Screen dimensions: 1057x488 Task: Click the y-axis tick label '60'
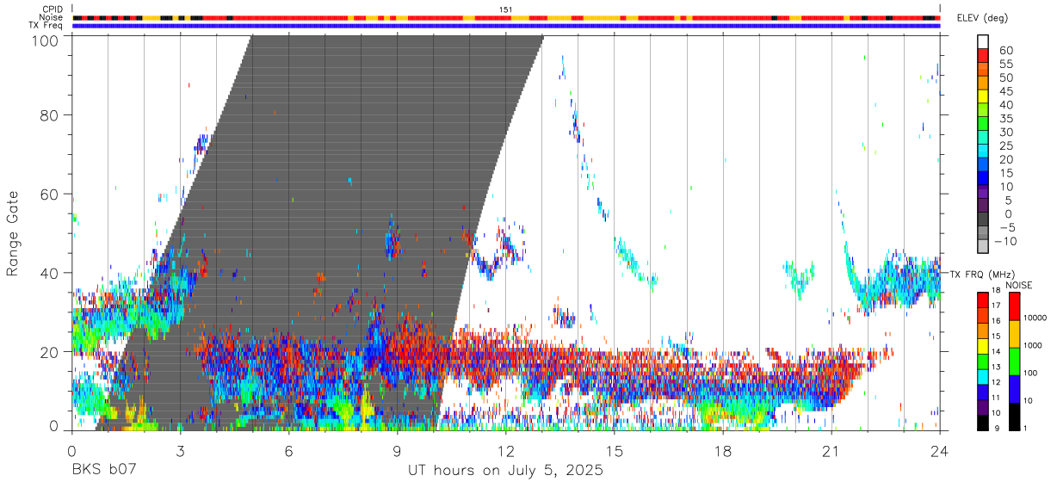[x=51, y=194]
